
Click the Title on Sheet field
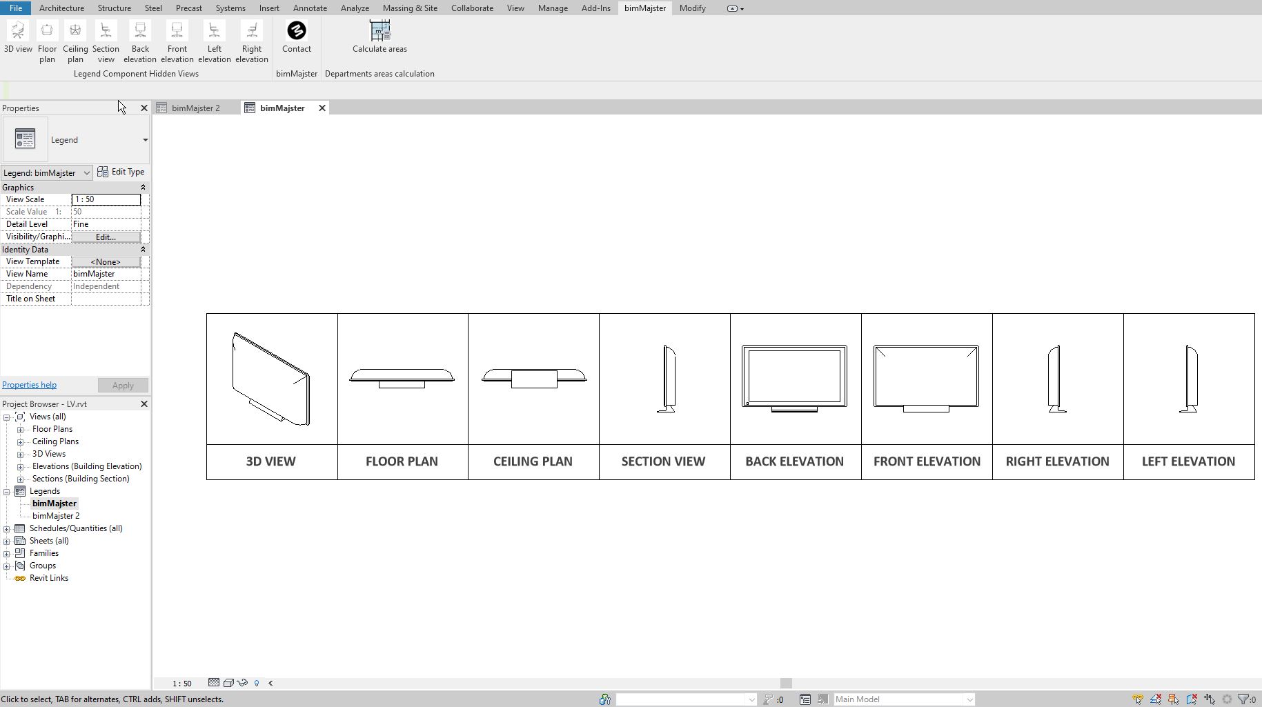tap(106, 299)
